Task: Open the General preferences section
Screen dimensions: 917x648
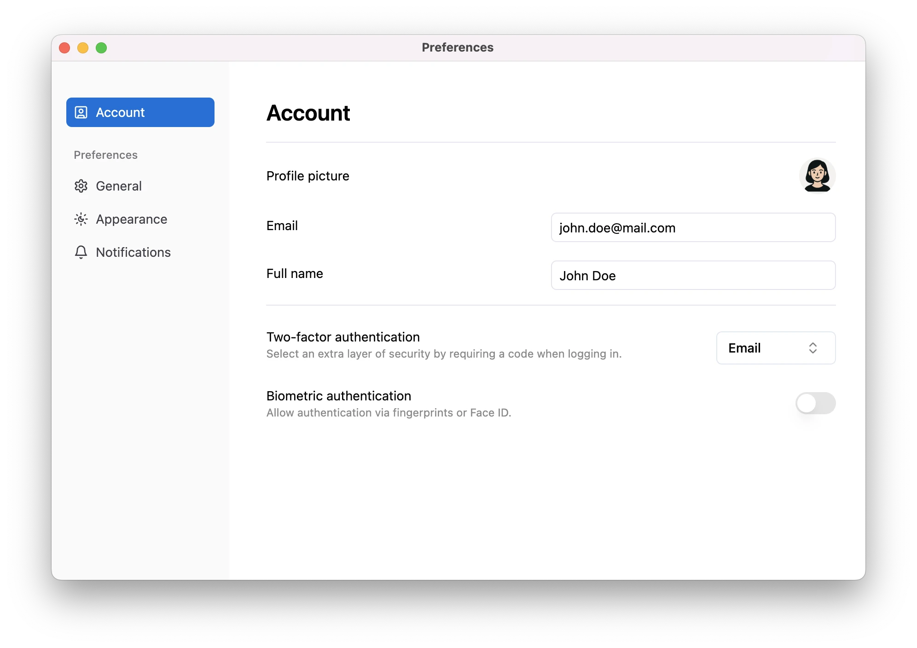Action: (x=119, y=186)
